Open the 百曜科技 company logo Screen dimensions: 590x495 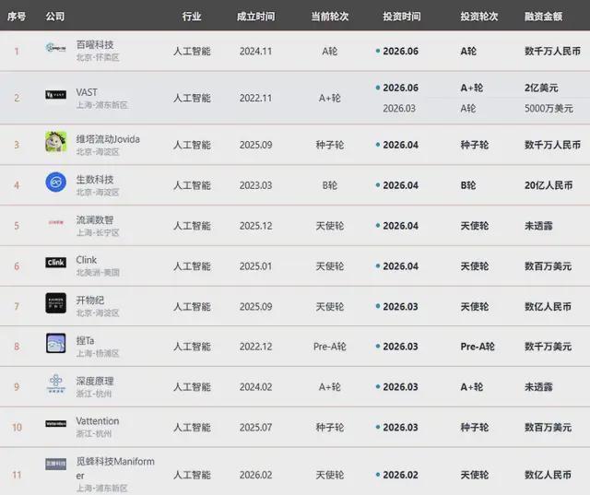pyautogui.click(x=55, y=48)
